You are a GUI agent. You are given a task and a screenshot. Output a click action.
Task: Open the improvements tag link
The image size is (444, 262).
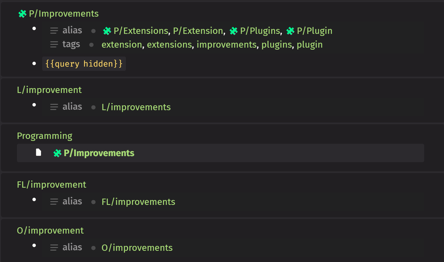(227, 44)
